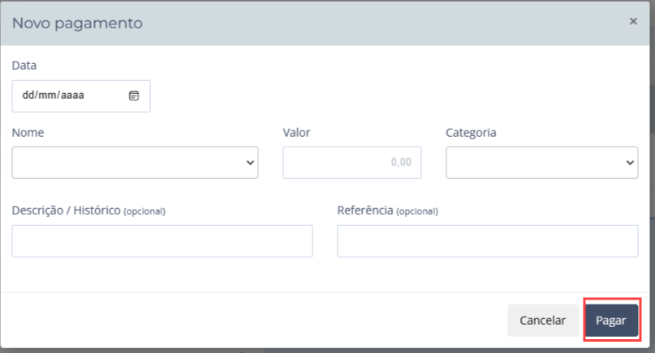Select the day segment 'dd' in date field
Image resolution: width=655 pixels, height=353 pixels.
click(28, 96)
